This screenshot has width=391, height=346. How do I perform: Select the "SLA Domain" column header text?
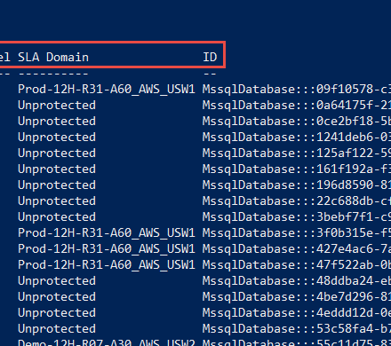click(x=53, y=57)
